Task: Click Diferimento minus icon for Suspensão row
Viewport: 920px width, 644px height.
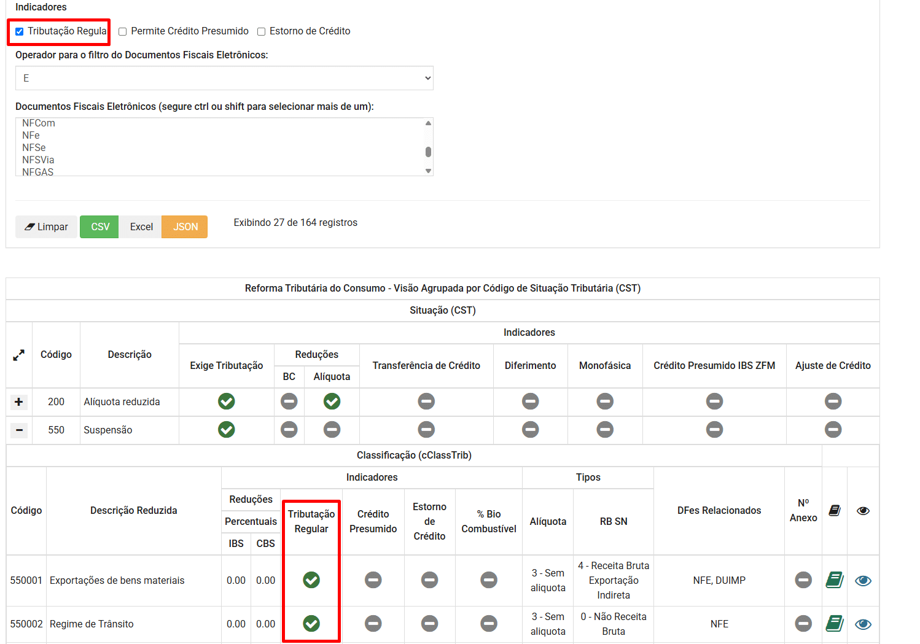Action: (x=531, y=430)
